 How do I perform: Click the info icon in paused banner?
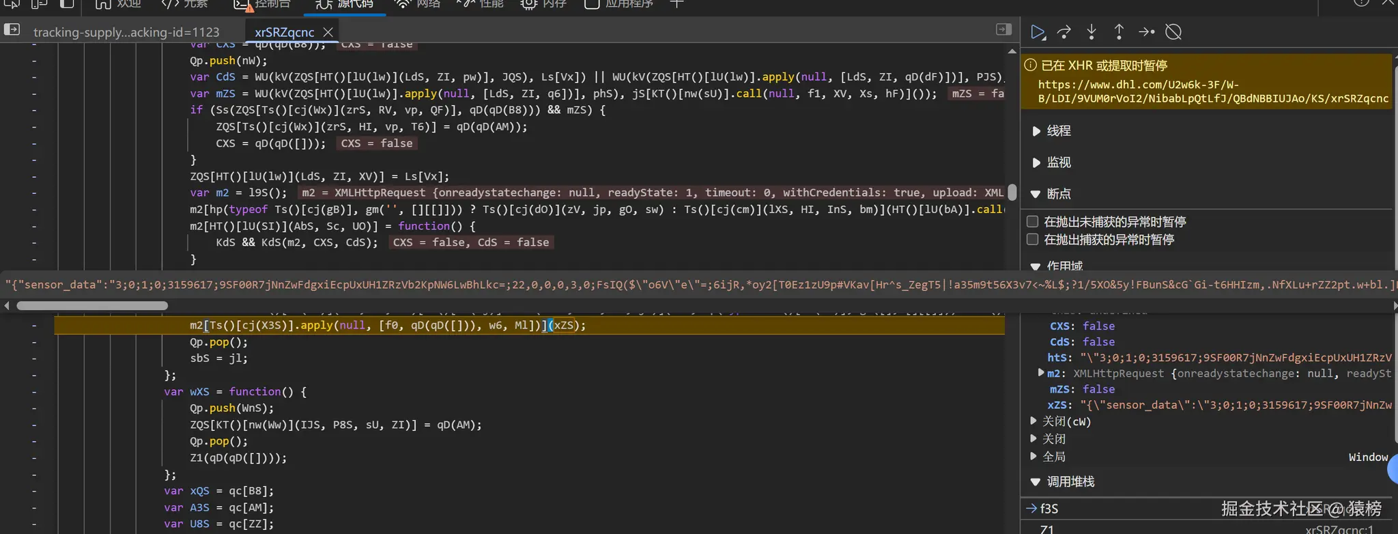1031,65
